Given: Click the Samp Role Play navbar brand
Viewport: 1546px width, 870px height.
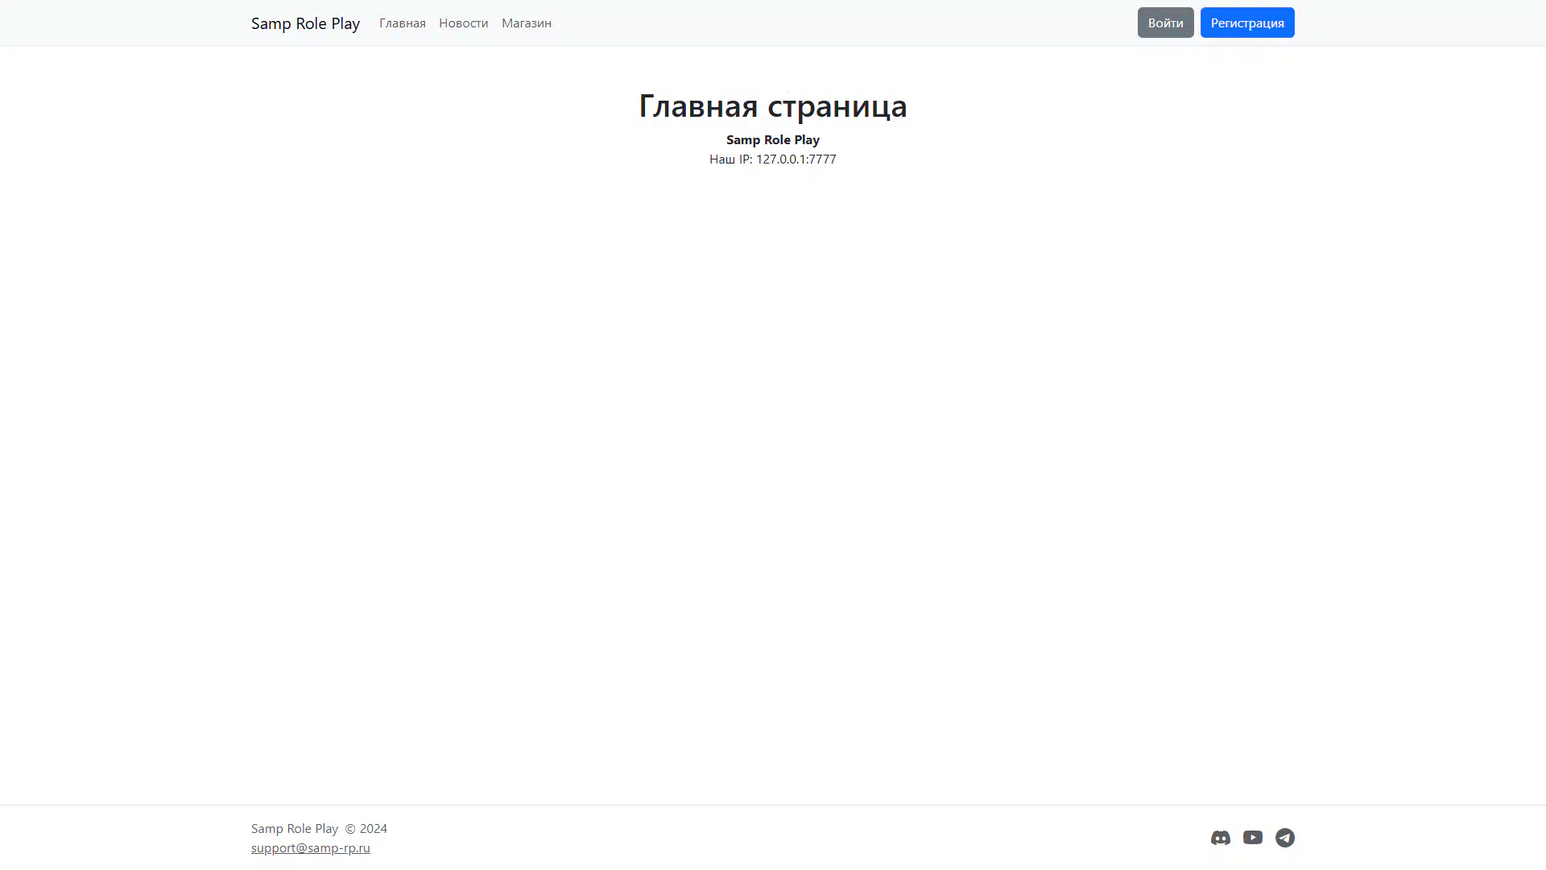Looking at the screenshot, I should pos(305,23).
